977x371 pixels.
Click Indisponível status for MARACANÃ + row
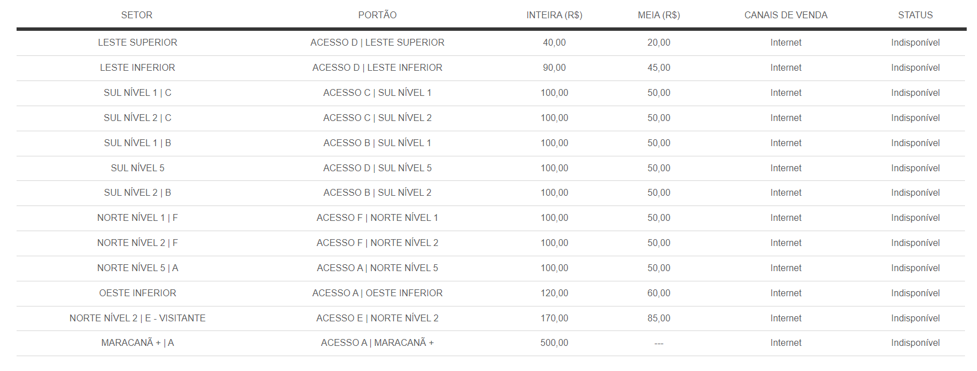click(x=915, y=342)
